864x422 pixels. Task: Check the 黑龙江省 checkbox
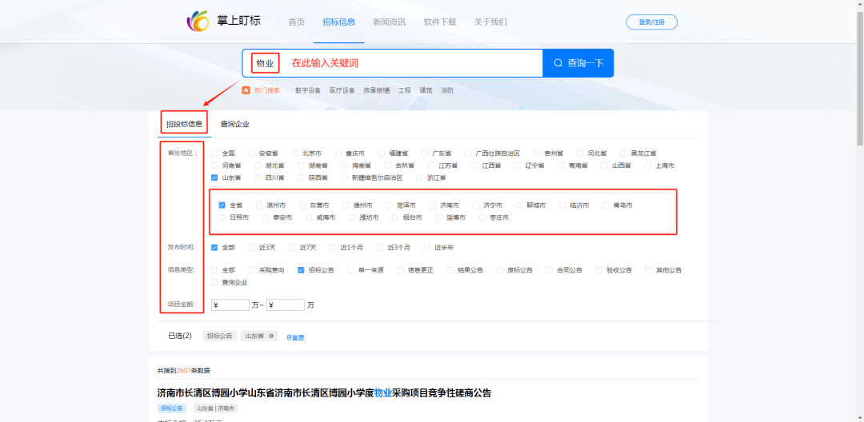[624, 153]
